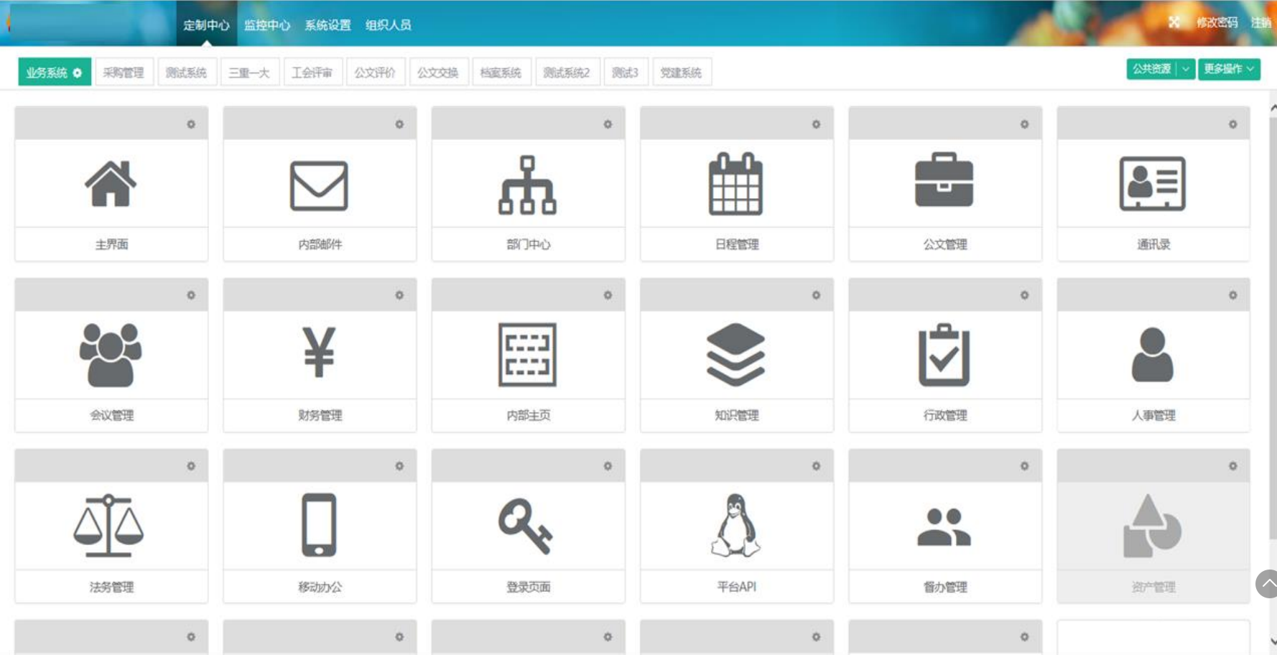Viewport: 1277px width, 655px height.
Task: Click gear on the 业务系统 tab
Action: (78, 73)
